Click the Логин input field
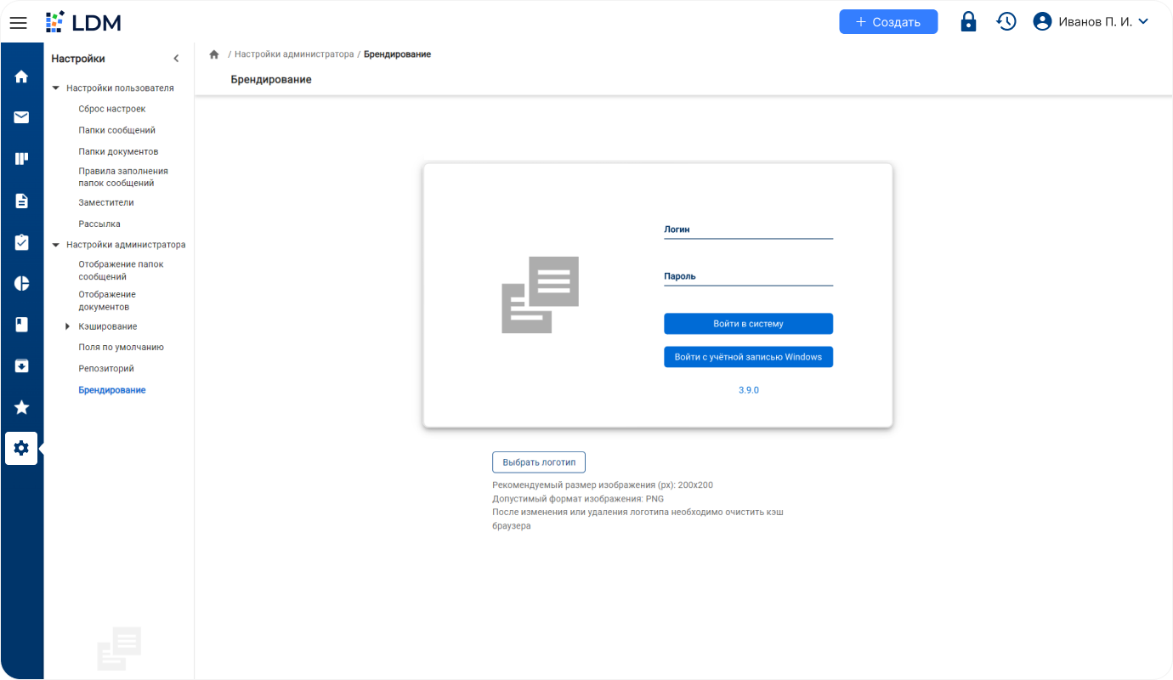 click(x=748, y=229)
